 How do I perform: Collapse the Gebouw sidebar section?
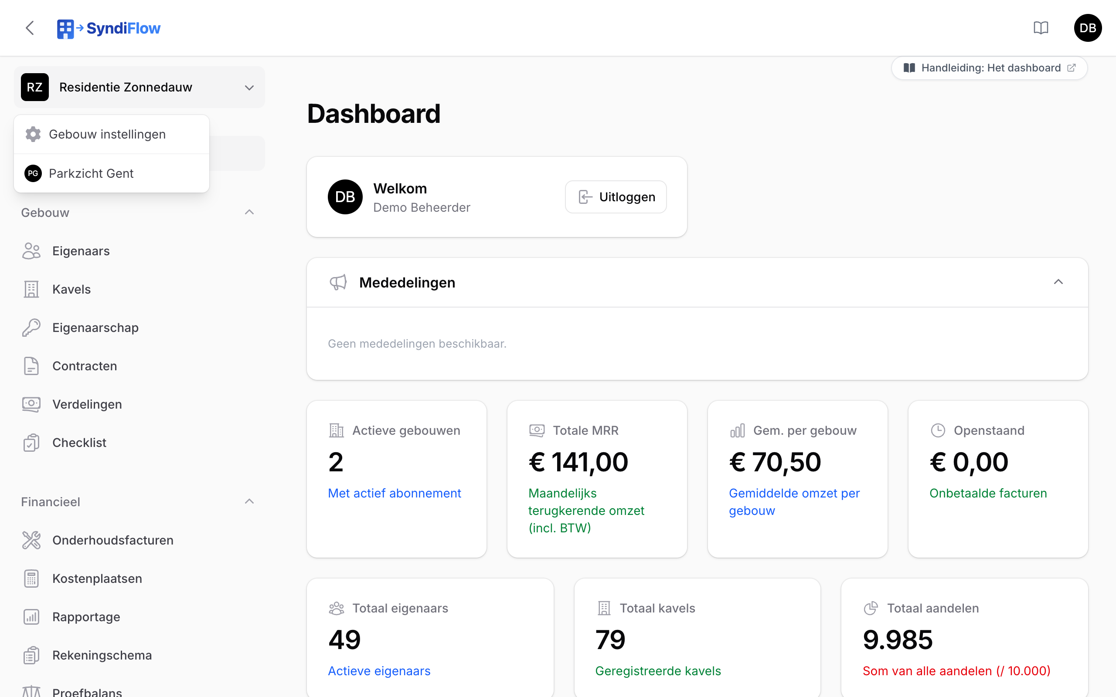point(249,212)
